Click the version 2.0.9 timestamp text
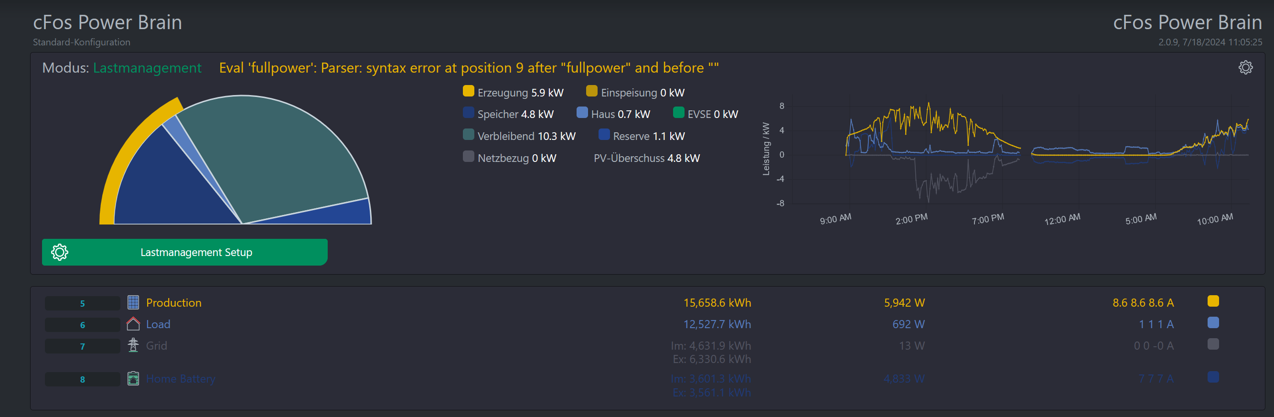This screenshot has height=417, width=1274. coord(1210,42)
